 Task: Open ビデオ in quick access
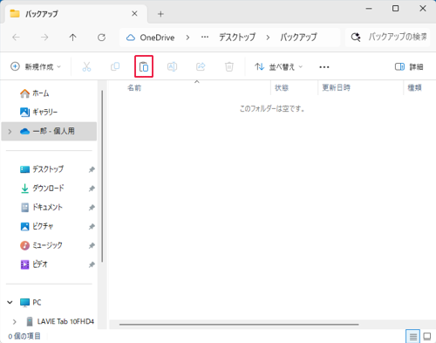(x=34, y=264)
